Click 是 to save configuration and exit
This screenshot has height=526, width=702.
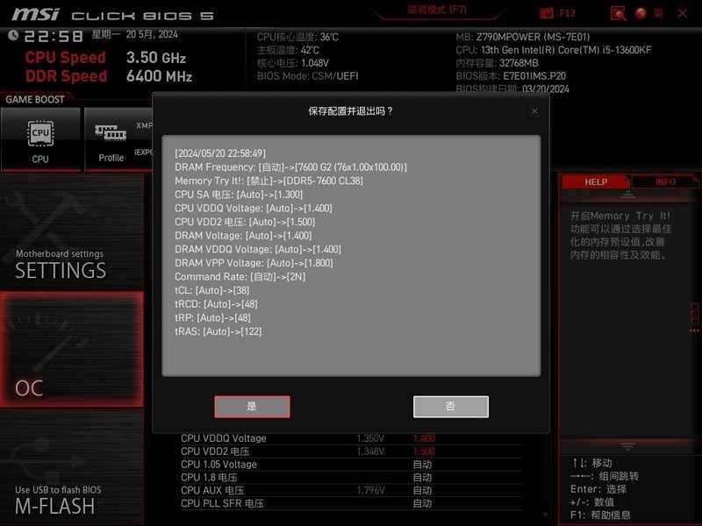[x=253, y=406]
